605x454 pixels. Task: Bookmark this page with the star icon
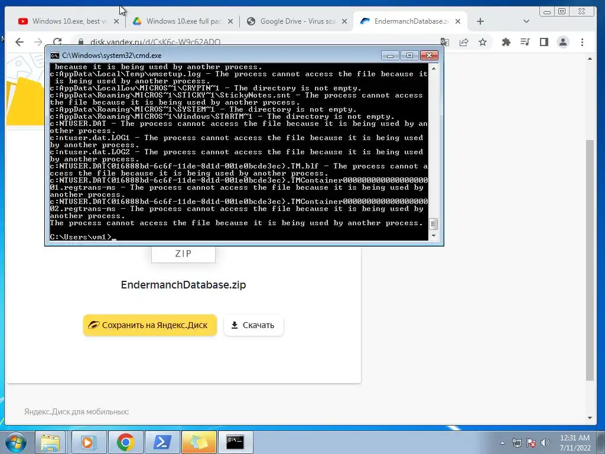click(x=483, y=42)
